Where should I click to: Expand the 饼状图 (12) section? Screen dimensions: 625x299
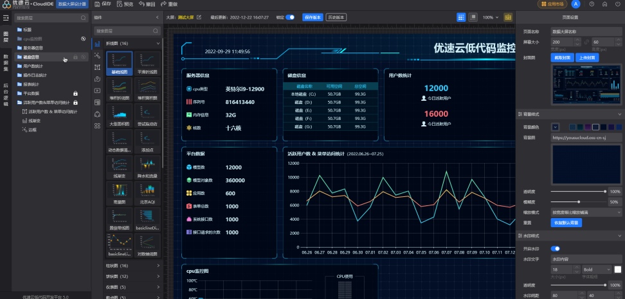click(158, 276)
